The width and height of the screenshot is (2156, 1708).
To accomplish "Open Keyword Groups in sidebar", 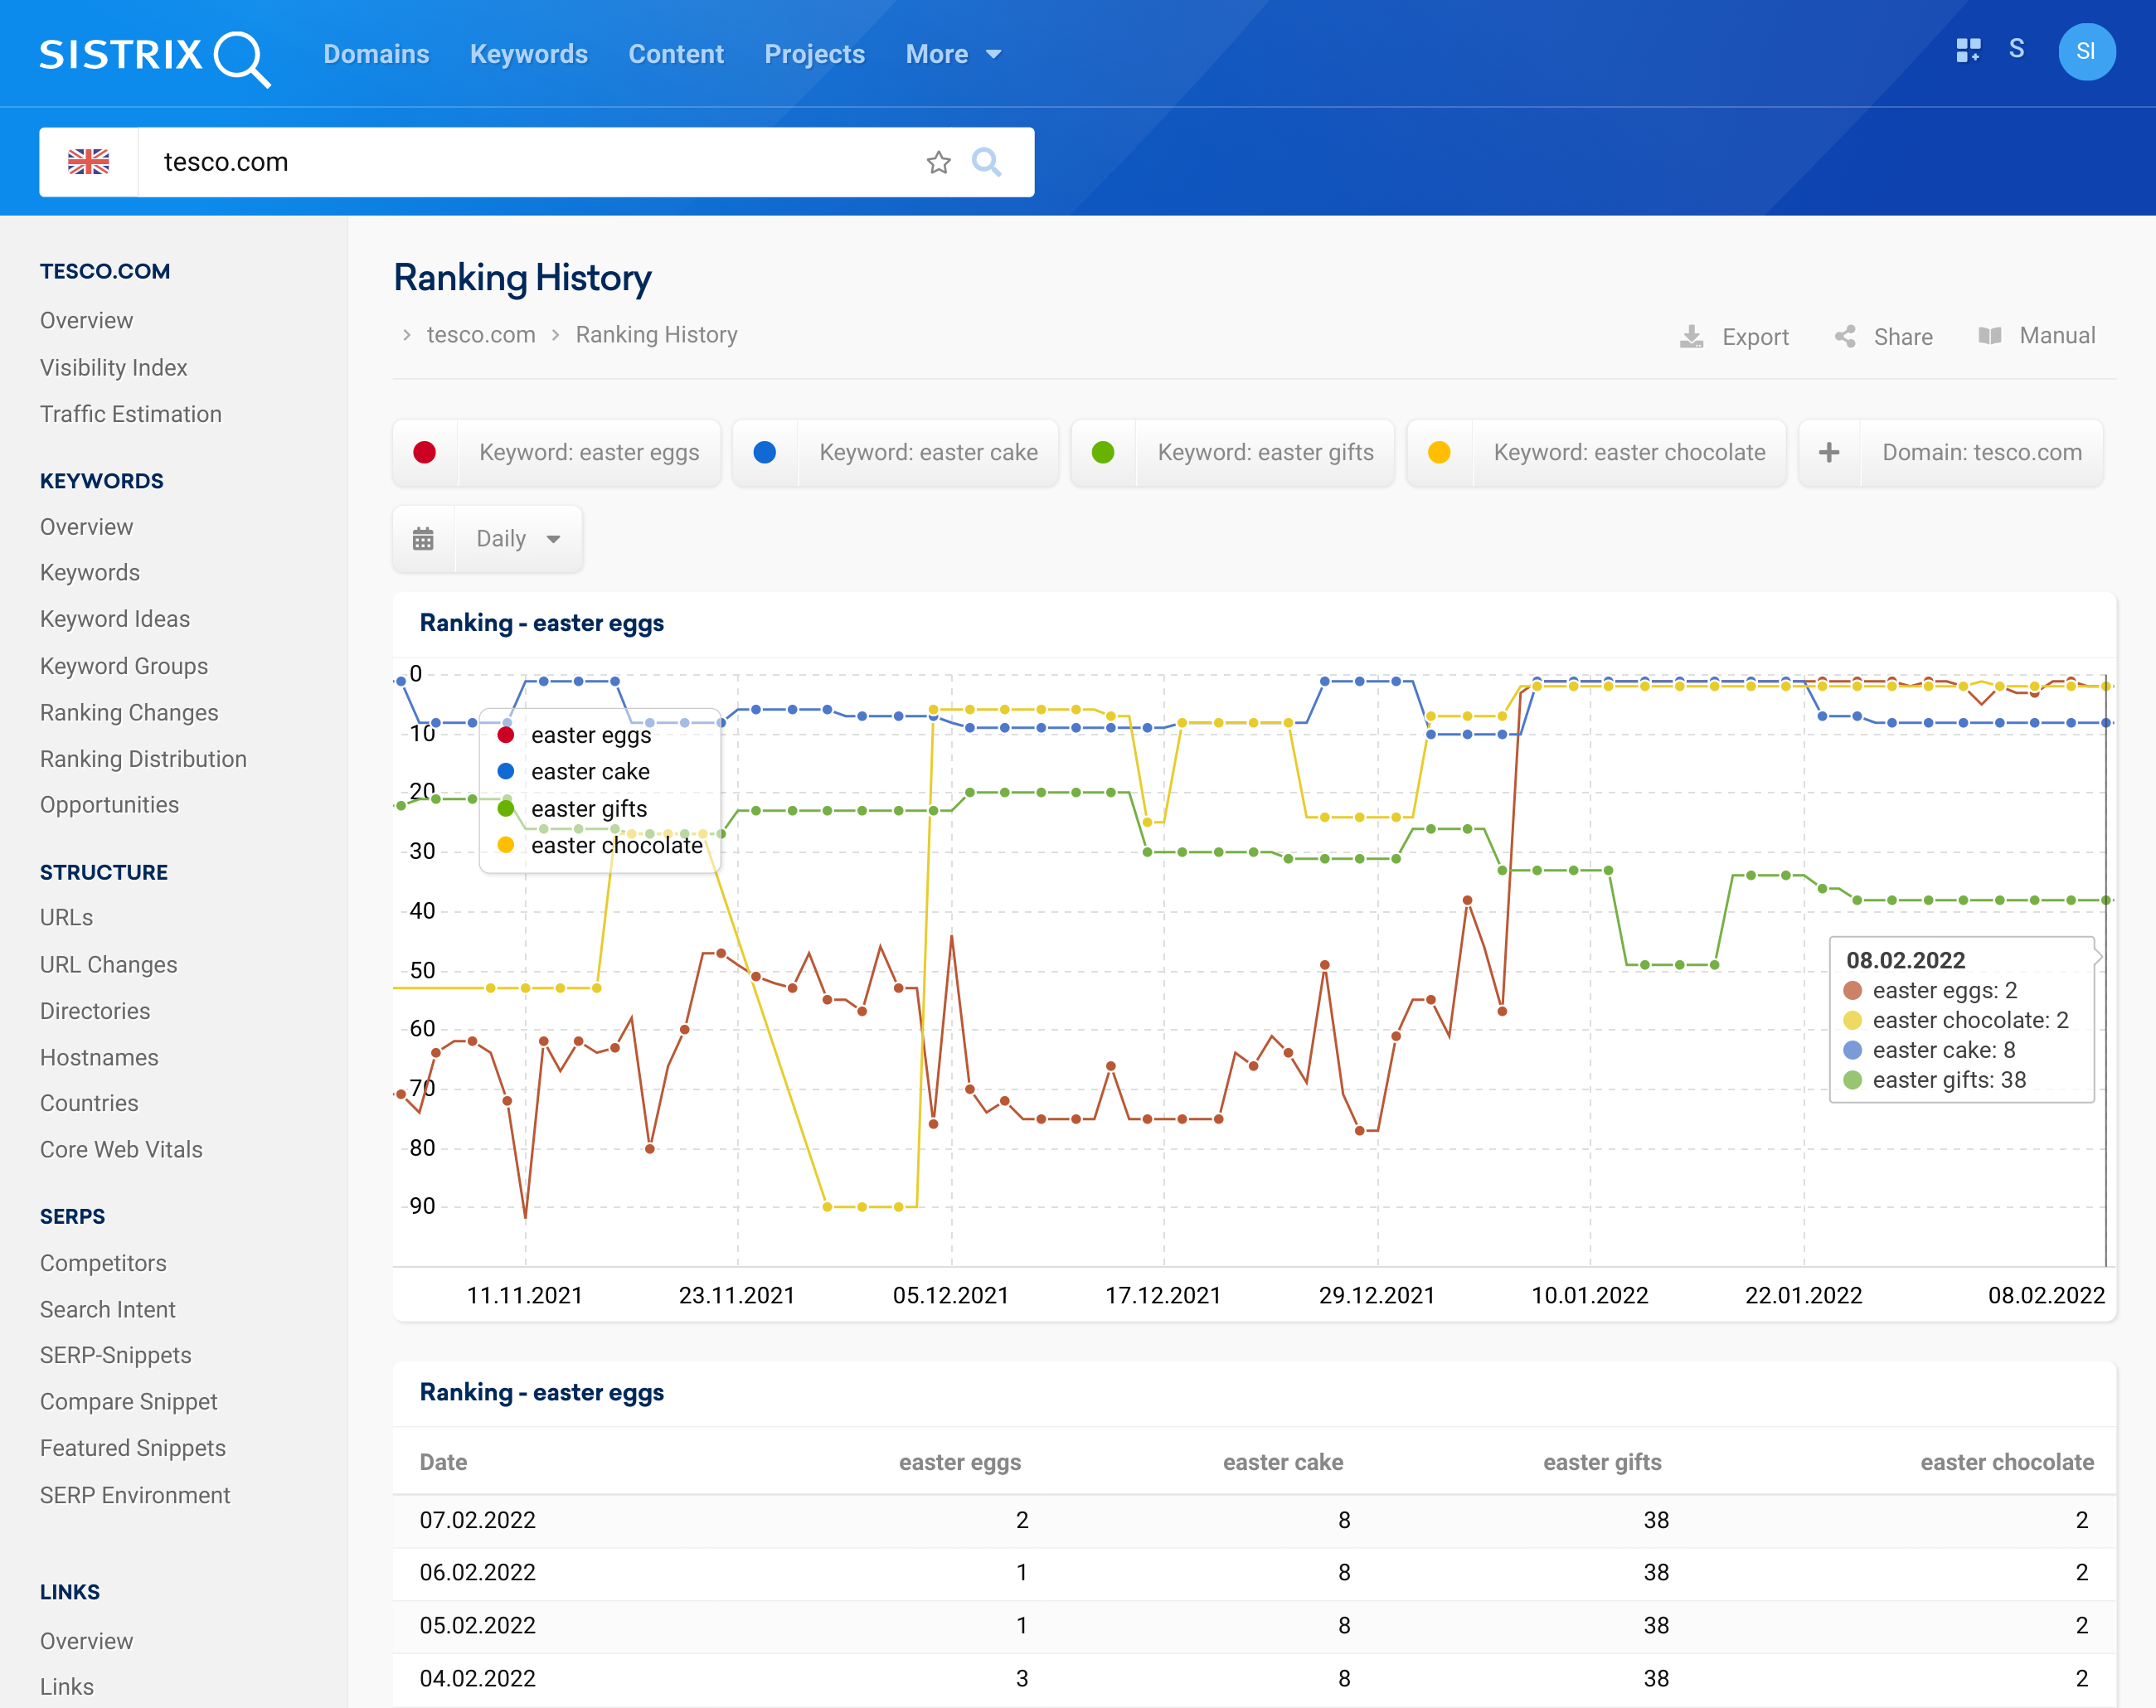I will click(x=124, y=666).
